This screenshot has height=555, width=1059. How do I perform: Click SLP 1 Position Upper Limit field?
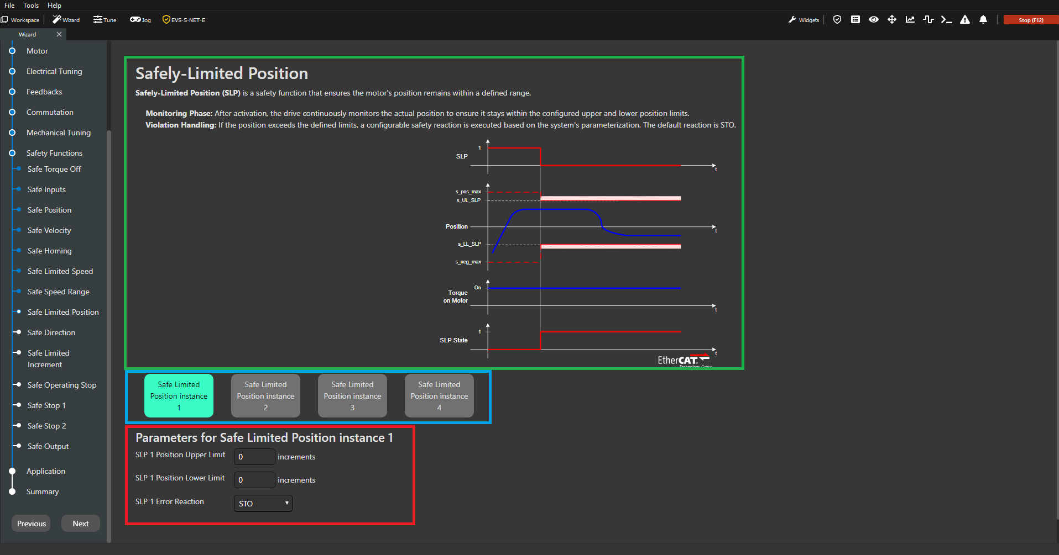coord(254,457)
